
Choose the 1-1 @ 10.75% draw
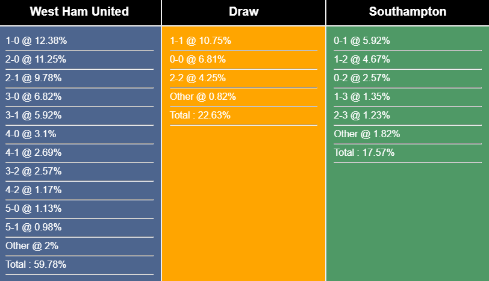pos(201,41)
